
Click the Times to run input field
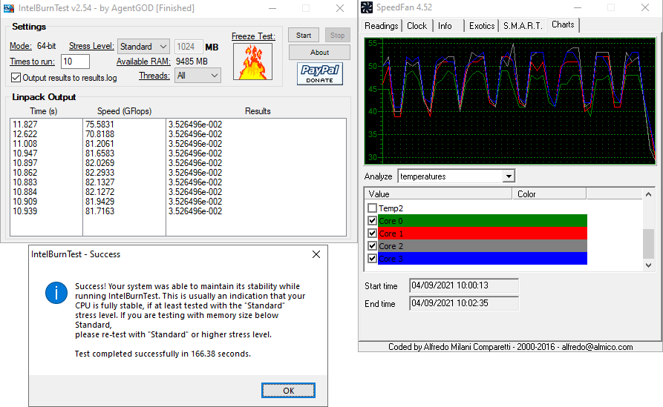tap(75, 62)
